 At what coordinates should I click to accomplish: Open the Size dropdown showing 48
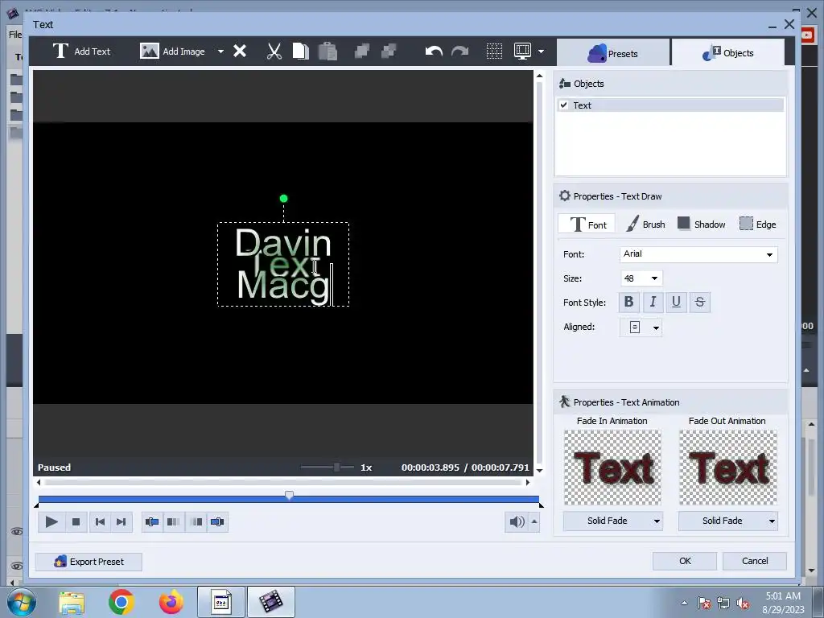[641, 278]
